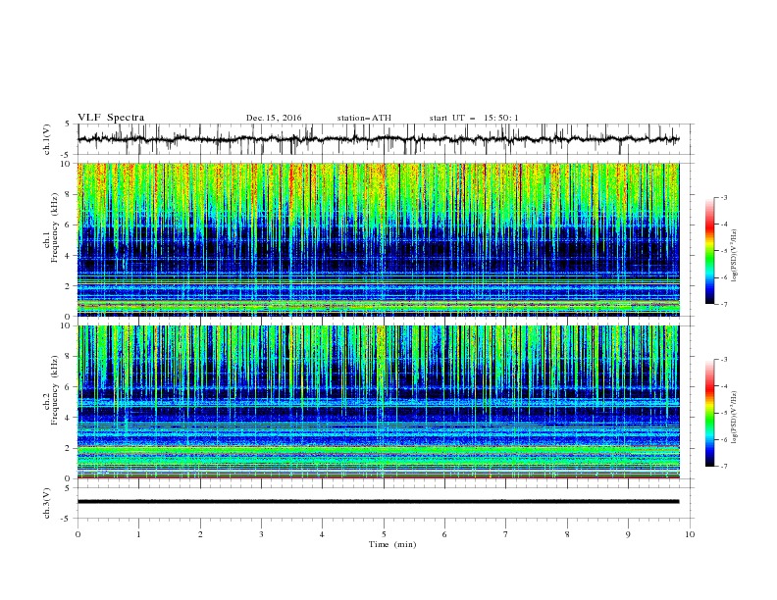The image size is (777, 600).
Task: Click the ch.2 frequency tick label "6"
Action: [x=69, y=387]
